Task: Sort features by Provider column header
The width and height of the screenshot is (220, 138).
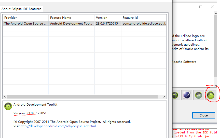Action: [x=25, y=17]
